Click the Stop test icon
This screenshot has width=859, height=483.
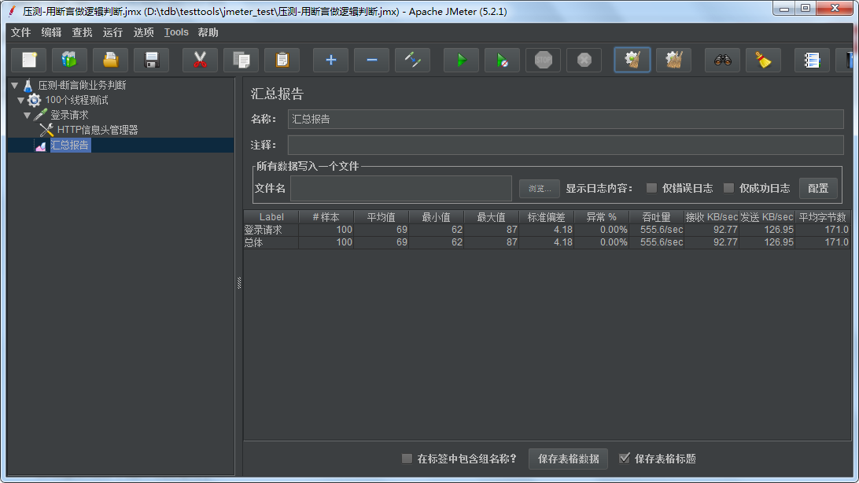(544, 60)
